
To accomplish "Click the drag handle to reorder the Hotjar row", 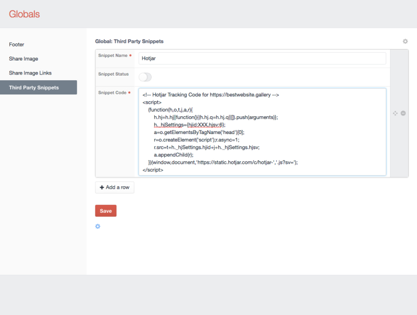I will click(395, 113).
